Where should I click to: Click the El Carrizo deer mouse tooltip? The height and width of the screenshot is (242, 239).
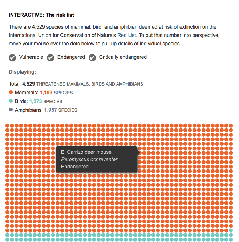click(96, 159)
